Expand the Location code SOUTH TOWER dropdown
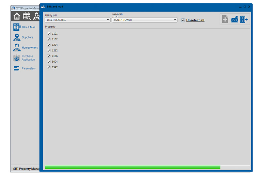The width and height of the screenshot is (261, 180). [x=145, y=20]
